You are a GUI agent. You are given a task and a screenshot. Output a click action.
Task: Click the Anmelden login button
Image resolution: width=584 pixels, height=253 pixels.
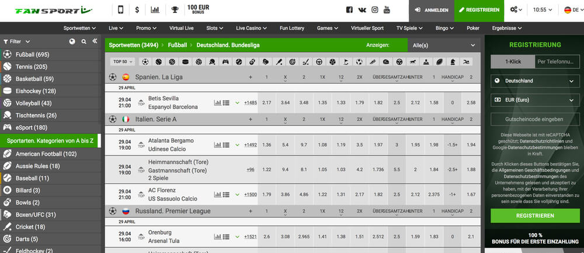click(432, 11)
